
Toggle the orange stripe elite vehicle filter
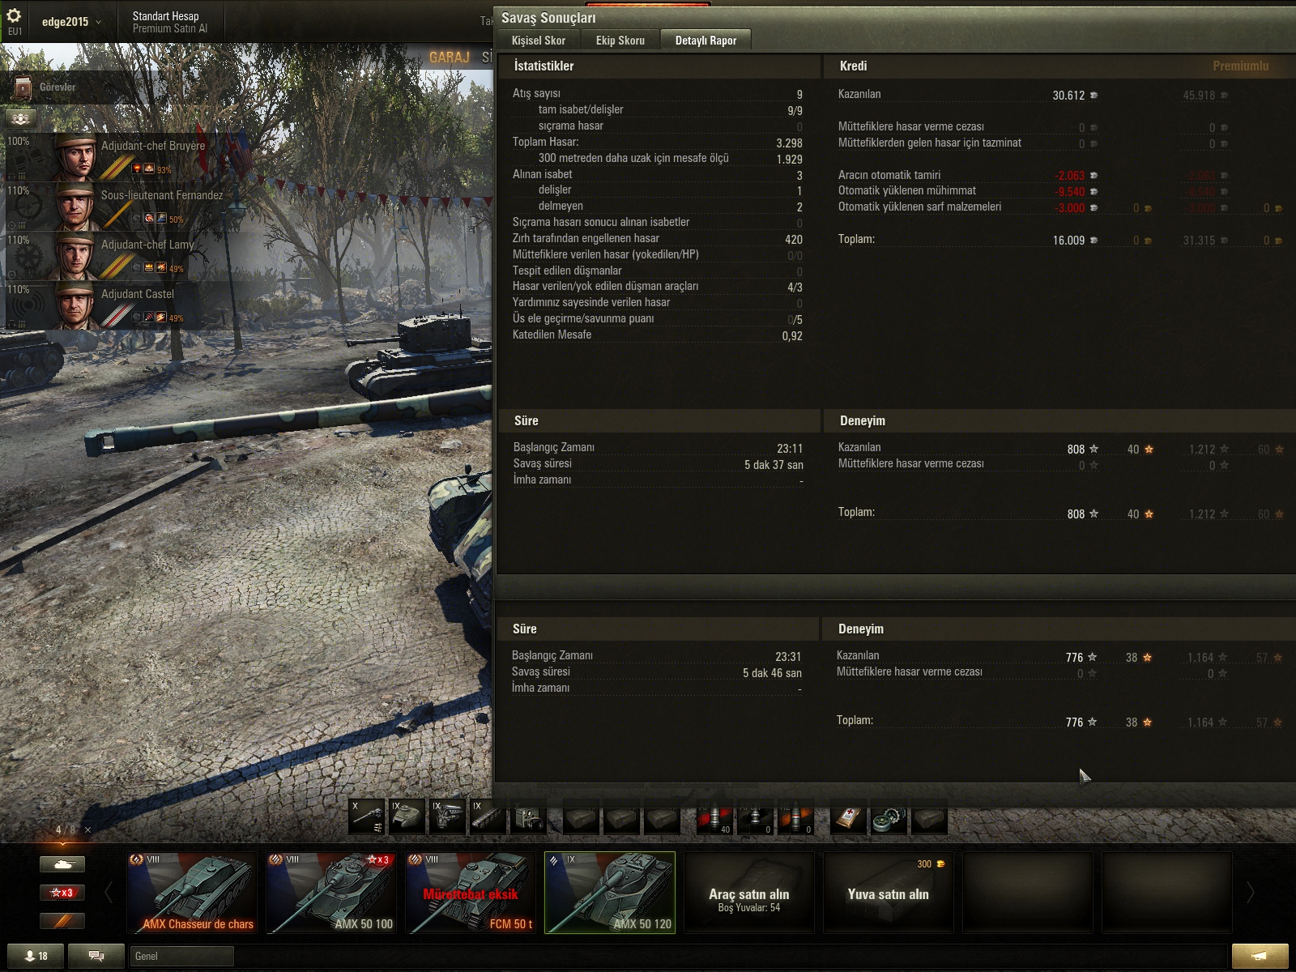(x=62, y=921)
